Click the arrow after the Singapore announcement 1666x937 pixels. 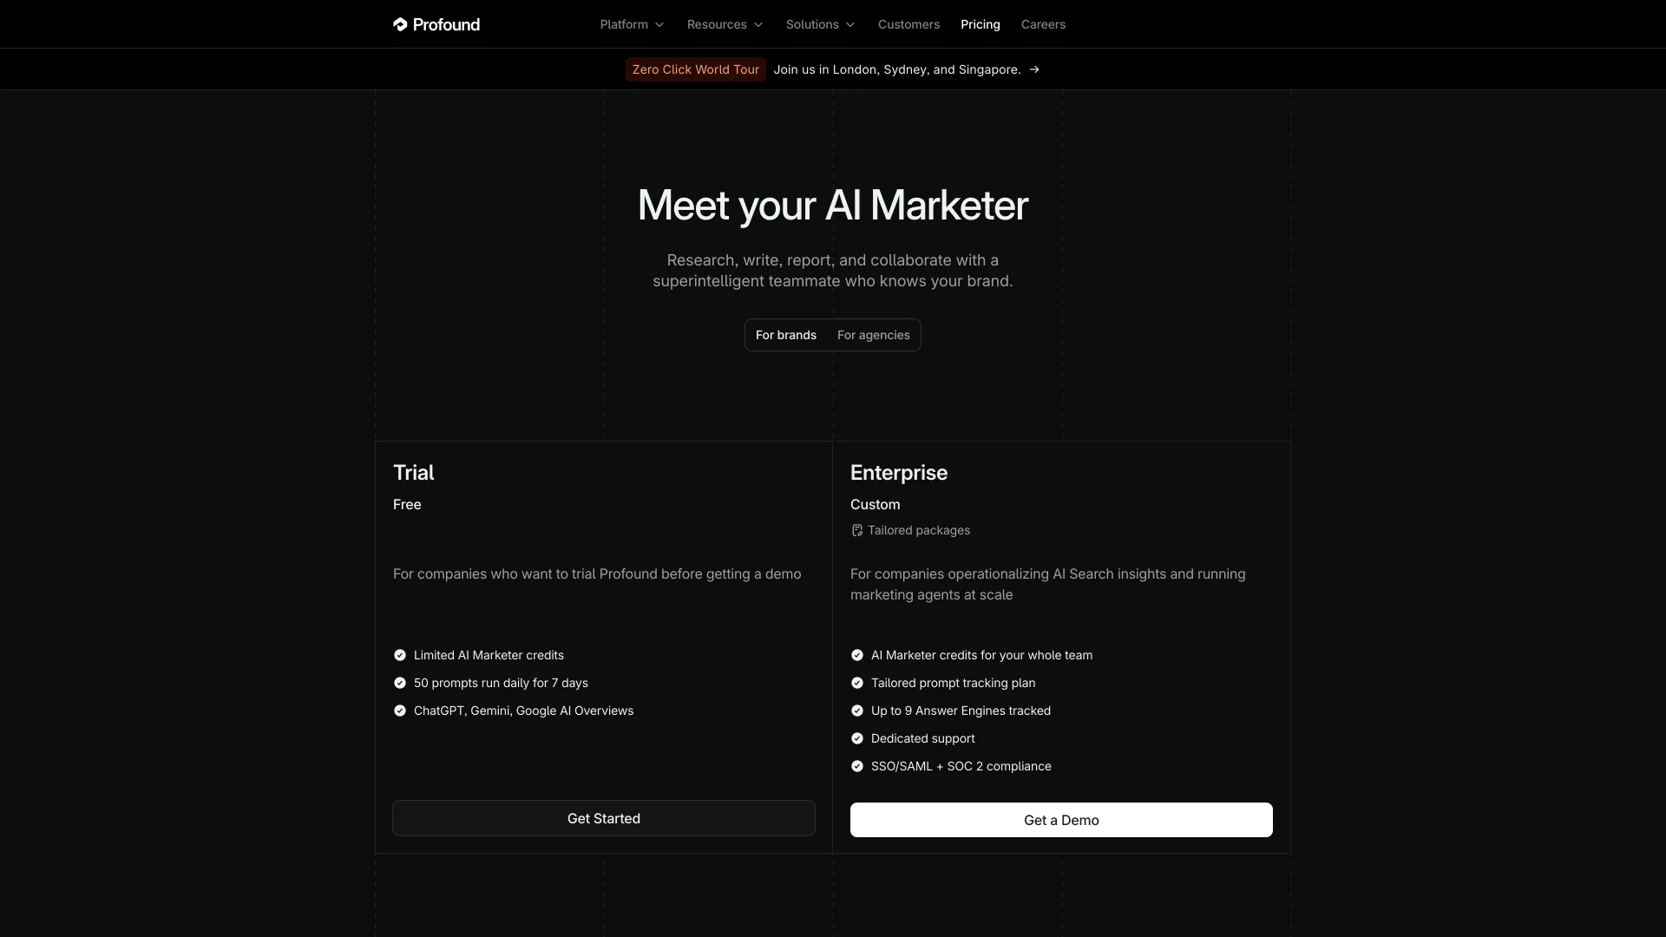click(x=1034, y=69)
